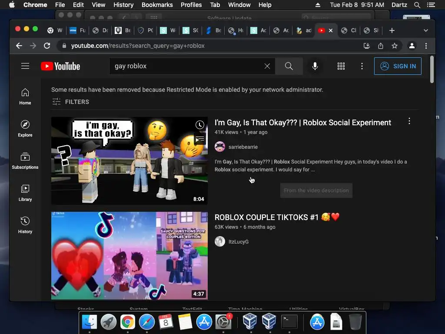Expand the tab search chevron
This screenshot has height=334, width=445.
(426, 30)
